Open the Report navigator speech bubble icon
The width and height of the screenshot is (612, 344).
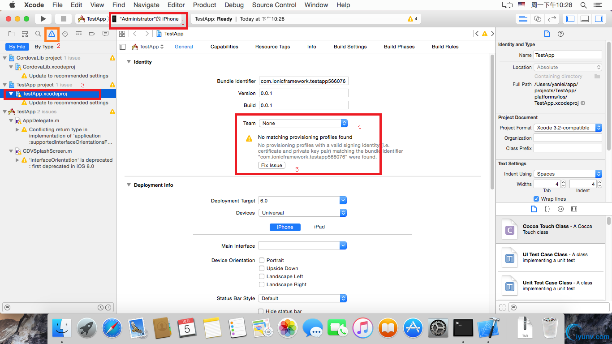click(105, 34)
